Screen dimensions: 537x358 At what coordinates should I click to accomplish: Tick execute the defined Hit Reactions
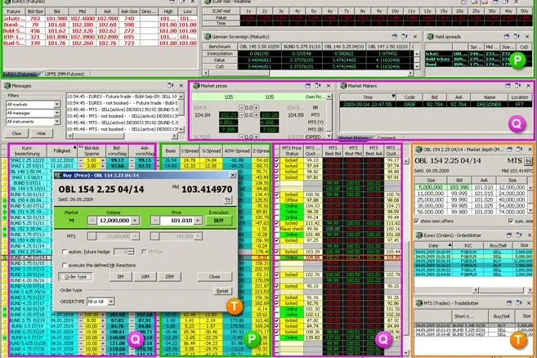point(65,265)
